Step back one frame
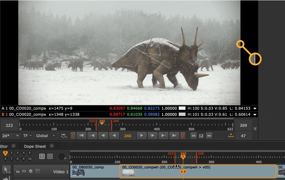Image resolution: width=285 pixels, height=180 pixels. click(x=103, y=136)
